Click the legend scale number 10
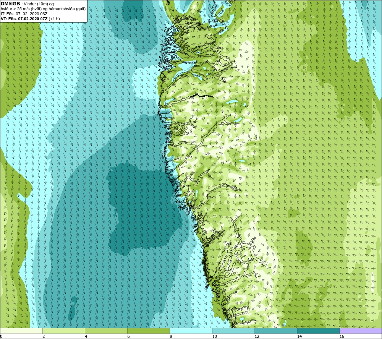Image resolution: width=382 pixels, height=339 pixels. click(214, 336)
